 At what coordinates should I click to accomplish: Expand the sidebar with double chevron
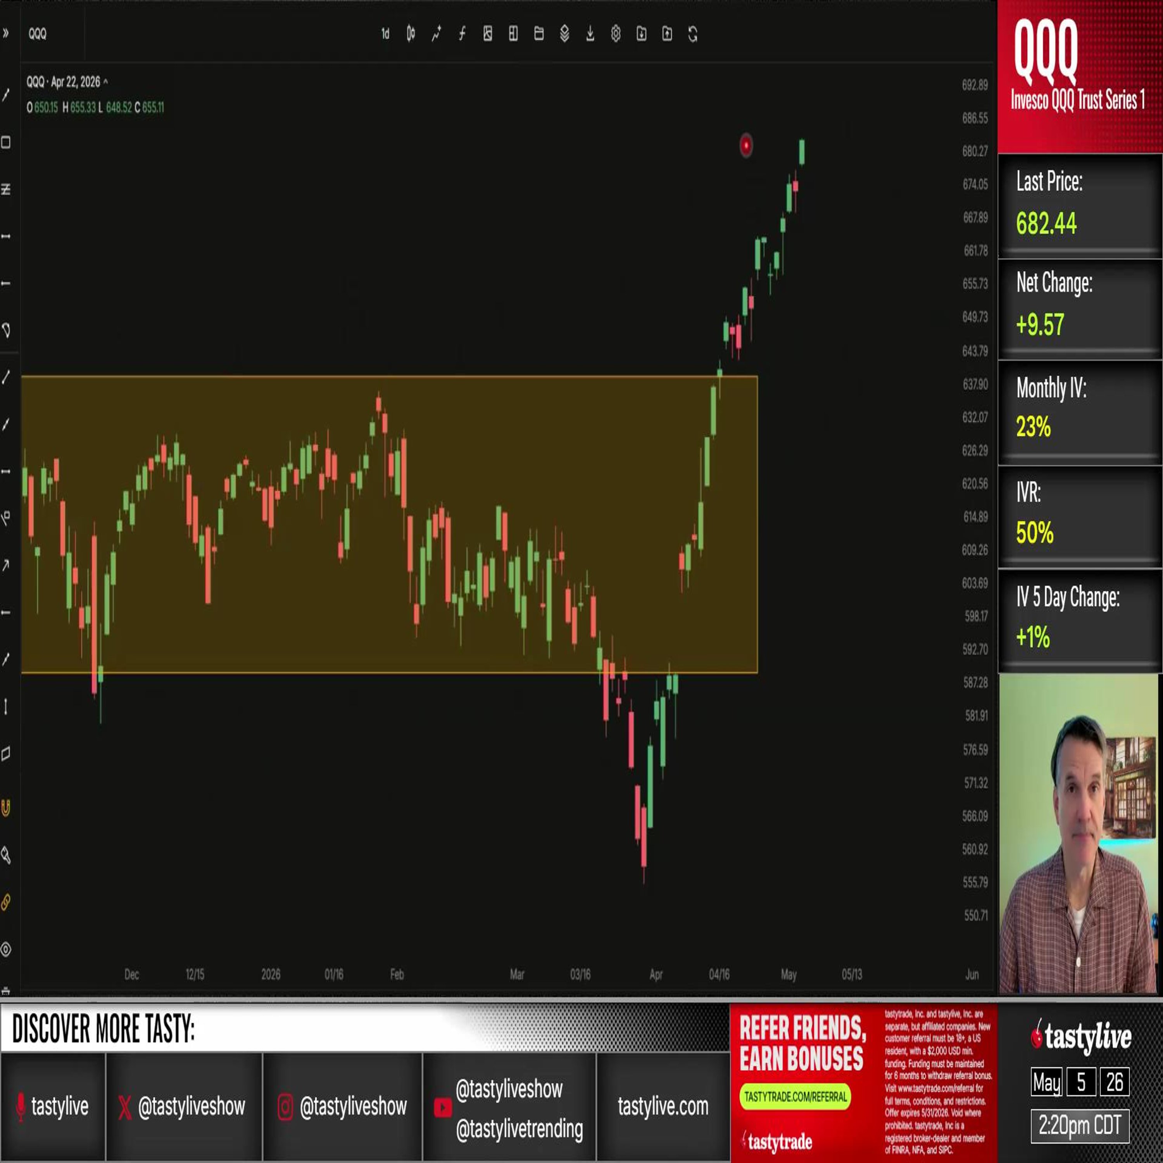click(x=6, y=34)
